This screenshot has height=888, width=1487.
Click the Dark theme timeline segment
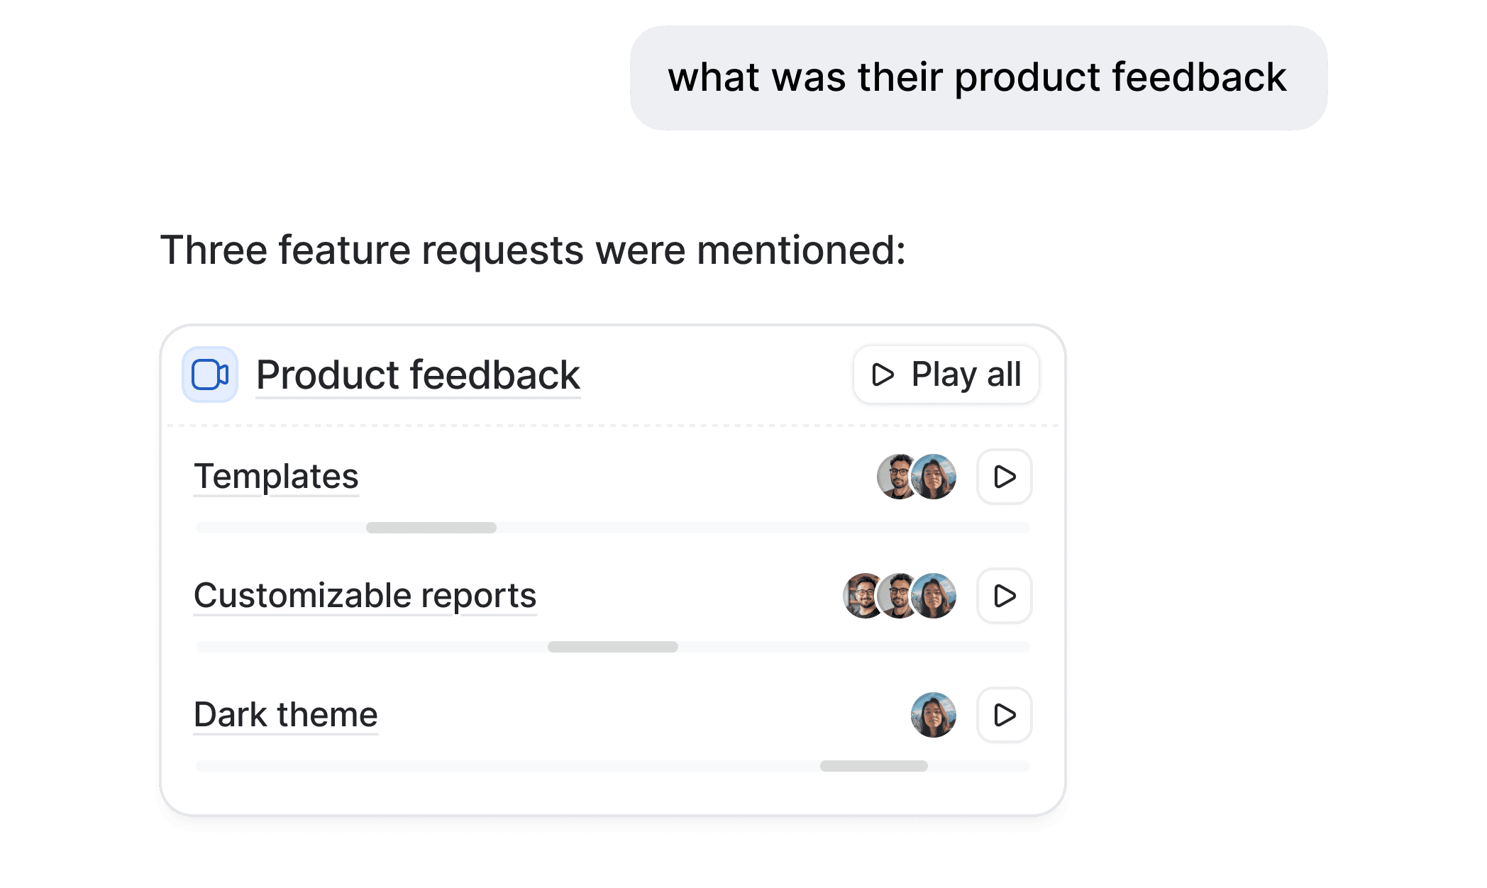tap(873, 766)
